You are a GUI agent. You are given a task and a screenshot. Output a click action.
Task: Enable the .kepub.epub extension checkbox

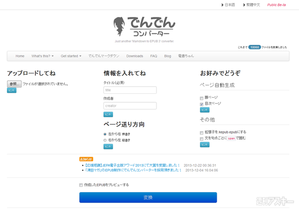pyautogui.click(x=201, y=133)
